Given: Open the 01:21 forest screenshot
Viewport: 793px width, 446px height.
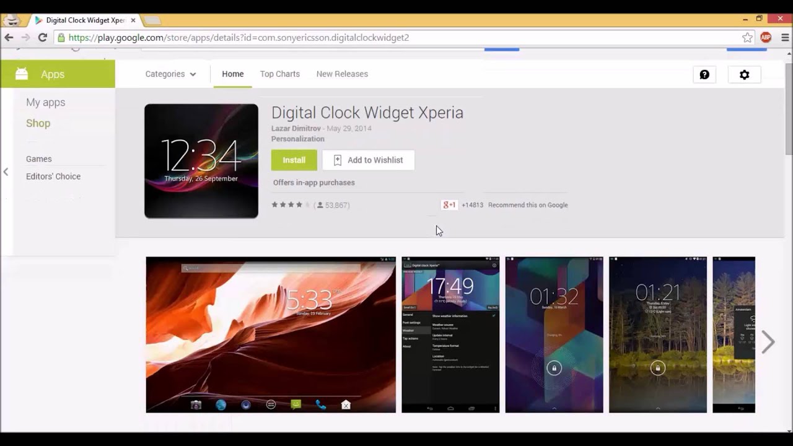Looking at the screenshot, I should (x=658, y=334).
